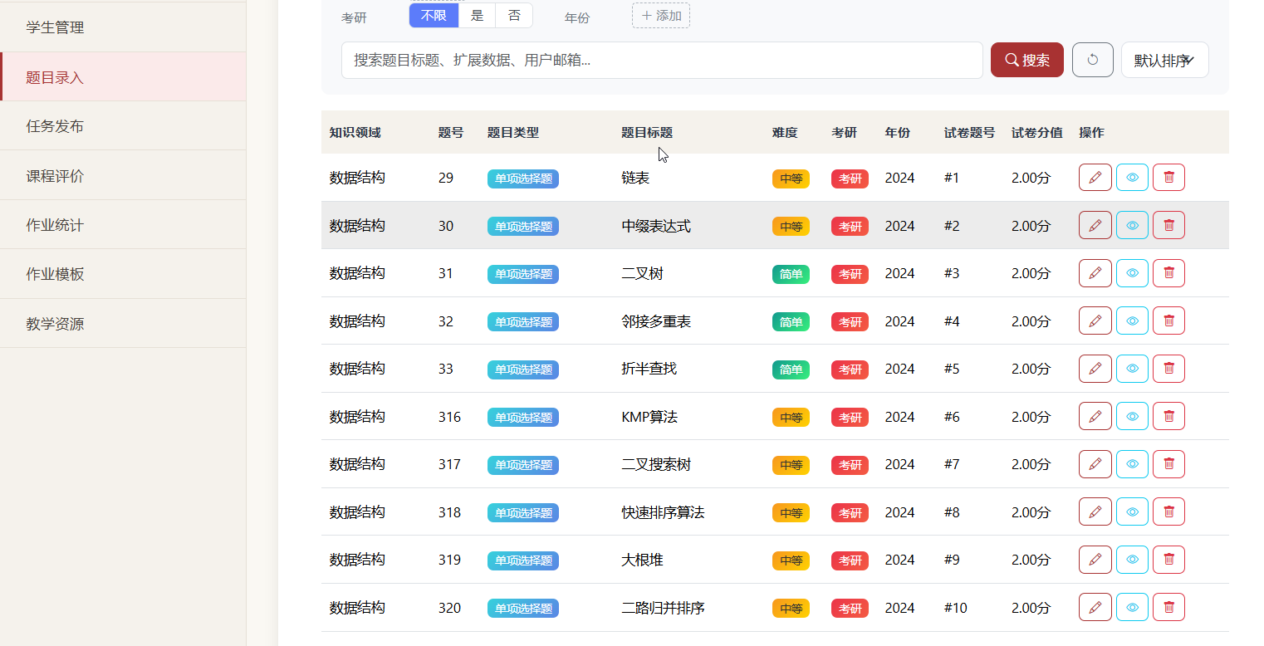
Task: Click the 单项选择题 tag for 二叉搜索树
Action: click(x=523, y=465)
